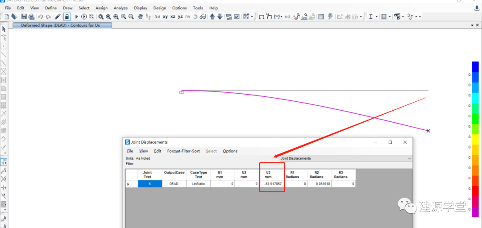The width and height of the screenshot is (482, 228).
Task: Select the Draw Poly Area tool
Action: point(4,88)
